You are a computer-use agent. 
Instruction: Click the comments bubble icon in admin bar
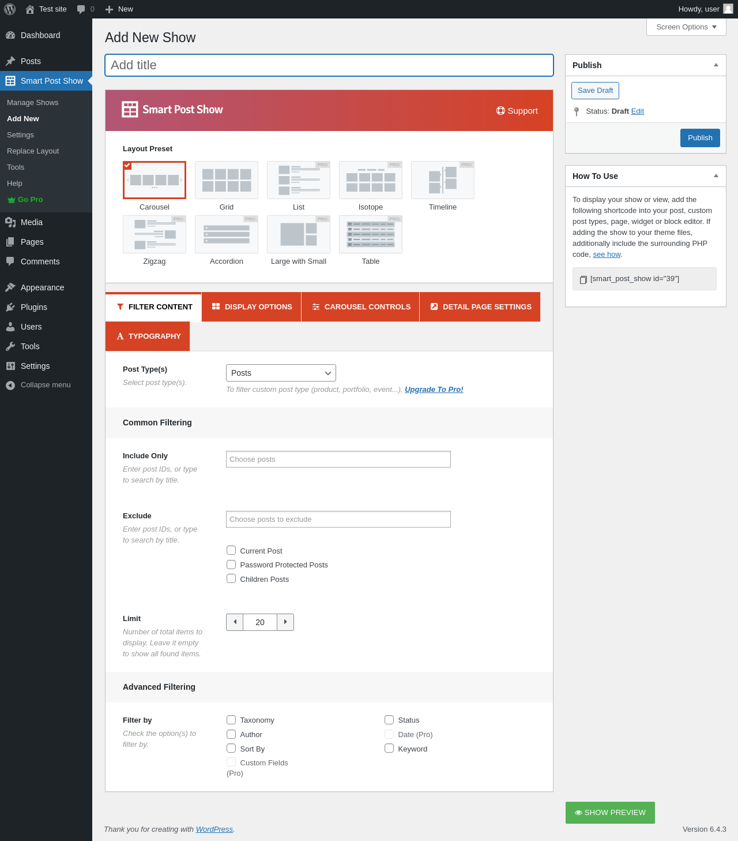coord(81,9)
